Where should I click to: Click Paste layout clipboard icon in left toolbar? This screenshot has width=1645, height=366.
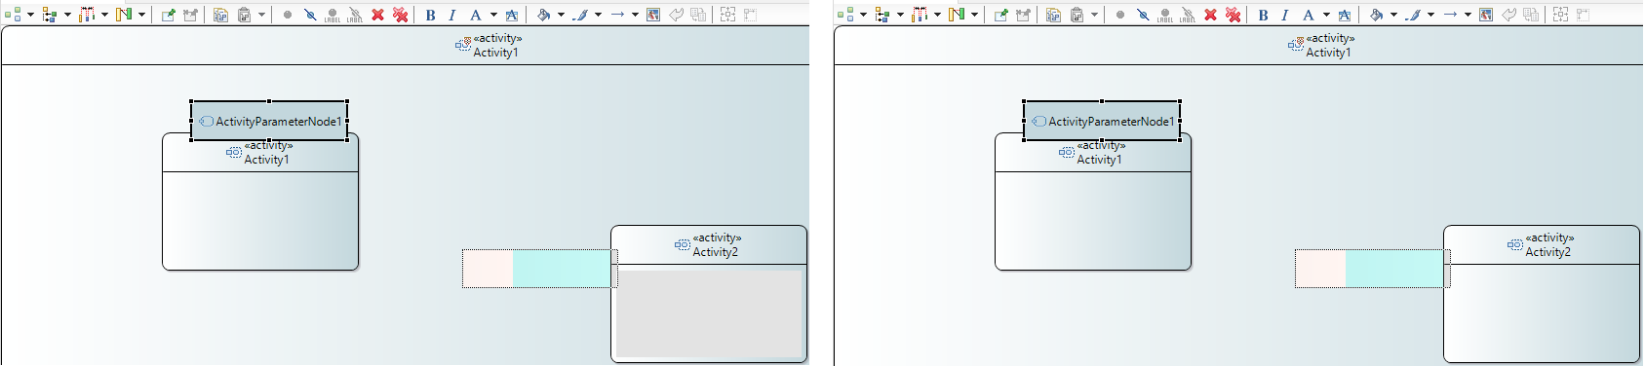[245, 15]
